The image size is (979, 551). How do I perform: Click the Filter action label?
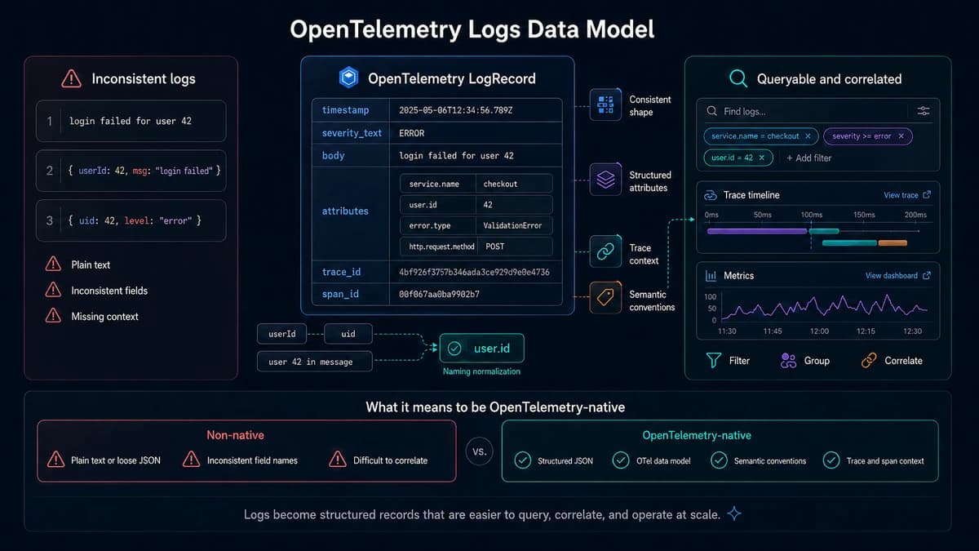click(739, 360)
